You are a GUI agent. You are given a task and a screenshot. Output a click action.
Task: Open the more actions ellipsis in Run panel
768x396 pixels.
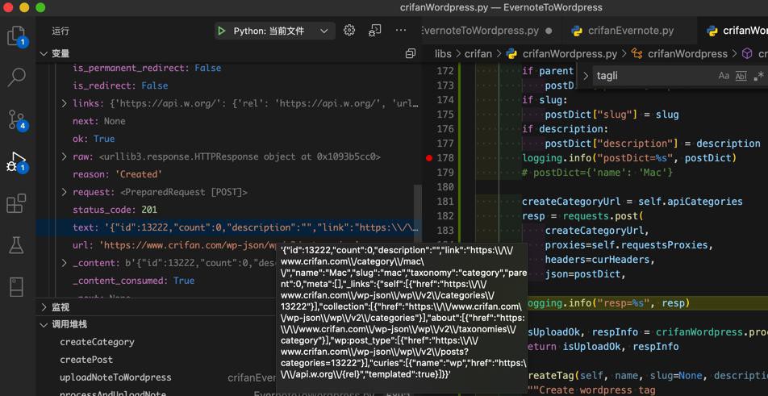(401, 31)
